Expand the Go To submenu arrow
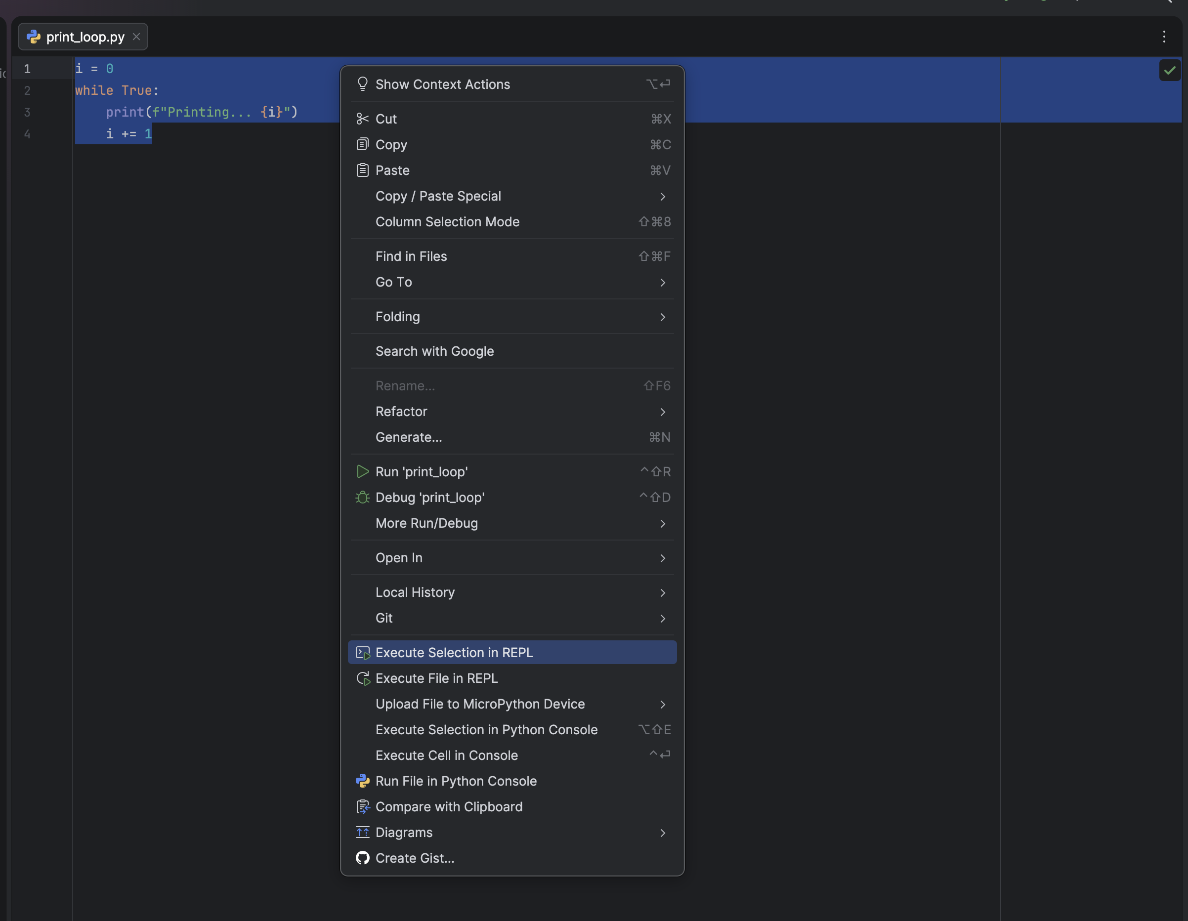Image resolution: width=1188 pixels, height=921 pixels. tap(663, 282)
